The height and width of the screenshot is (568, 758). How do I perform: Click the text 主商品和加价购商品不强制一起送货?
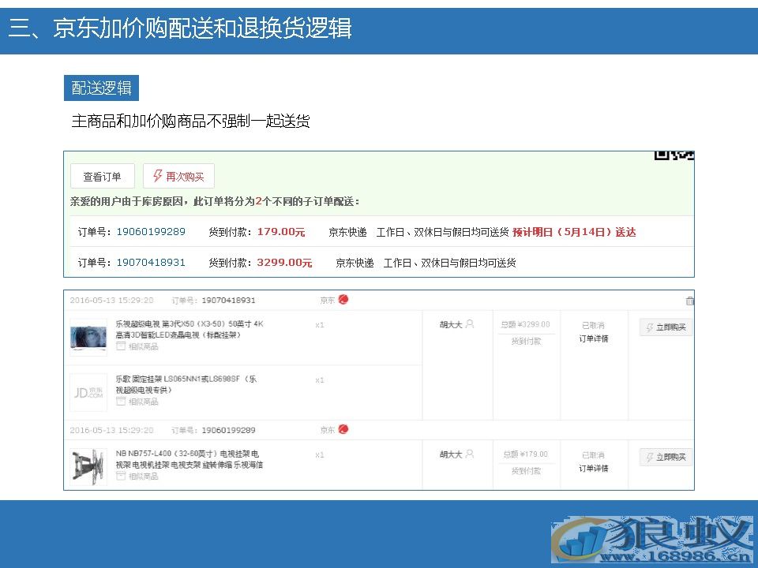point(190,121)
